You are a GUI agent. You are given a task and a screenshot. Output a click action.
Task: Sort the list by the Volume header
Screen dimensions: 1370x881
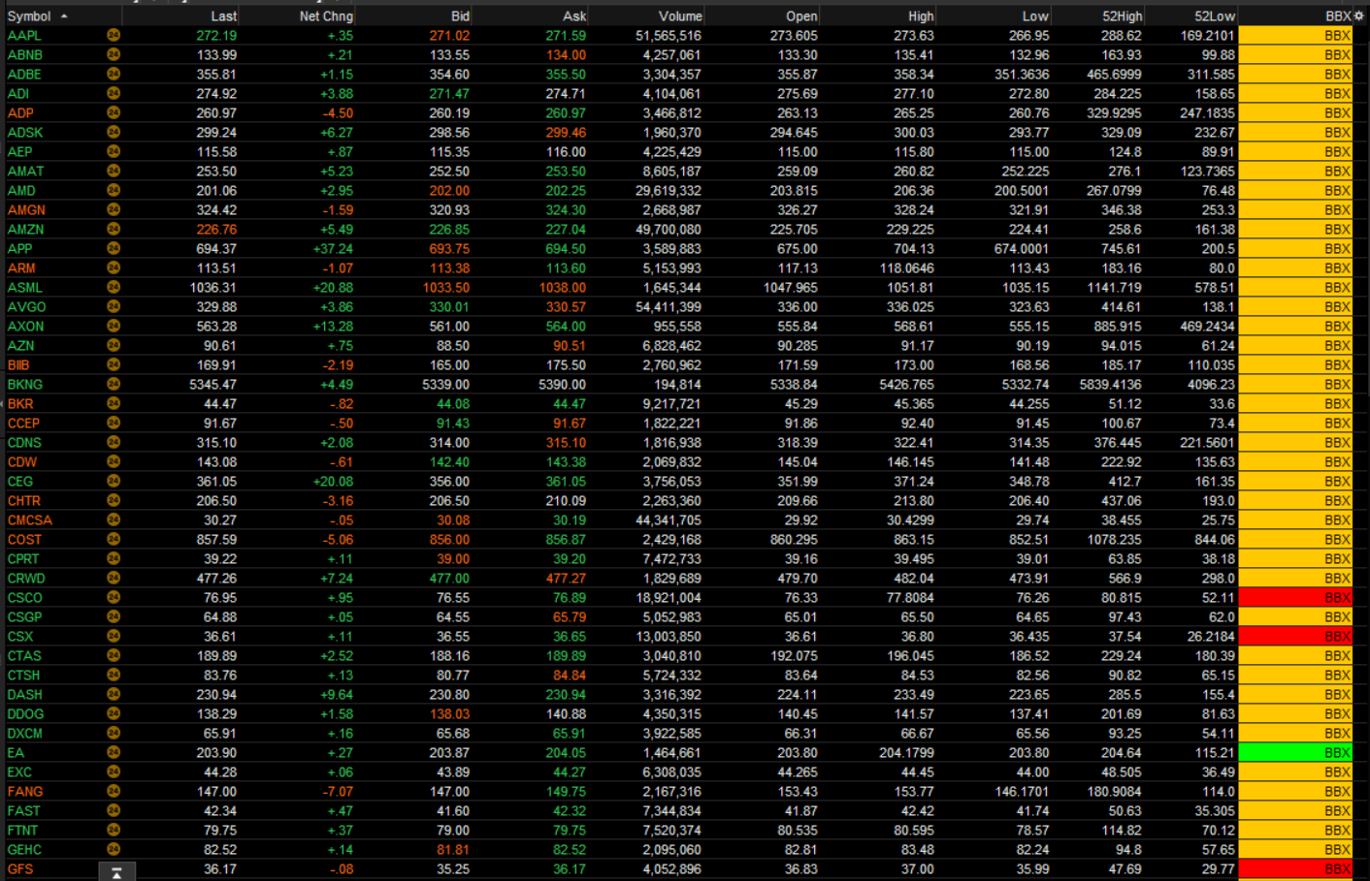coord(679,16)
